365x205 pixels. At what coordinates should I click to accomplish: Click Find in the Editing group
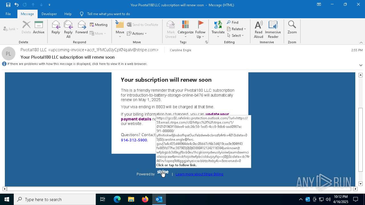point(233,22)
